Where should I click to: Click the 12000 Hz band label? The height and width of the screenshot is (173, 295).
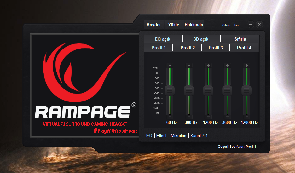click(249, 122)
